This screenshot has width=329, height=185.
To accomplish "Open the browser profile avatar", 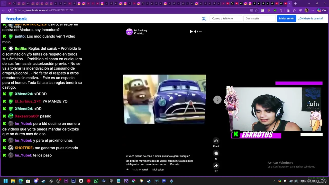I will coord(306,10).
